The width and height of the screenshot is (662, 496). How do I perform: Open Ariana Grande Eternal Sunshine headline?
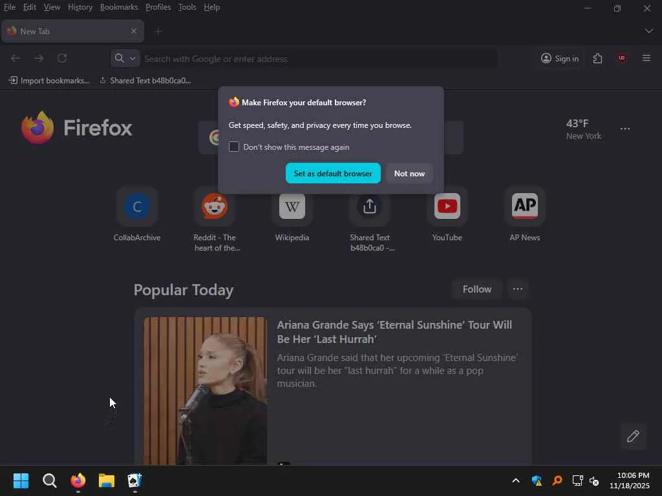[x=394, y=332]
